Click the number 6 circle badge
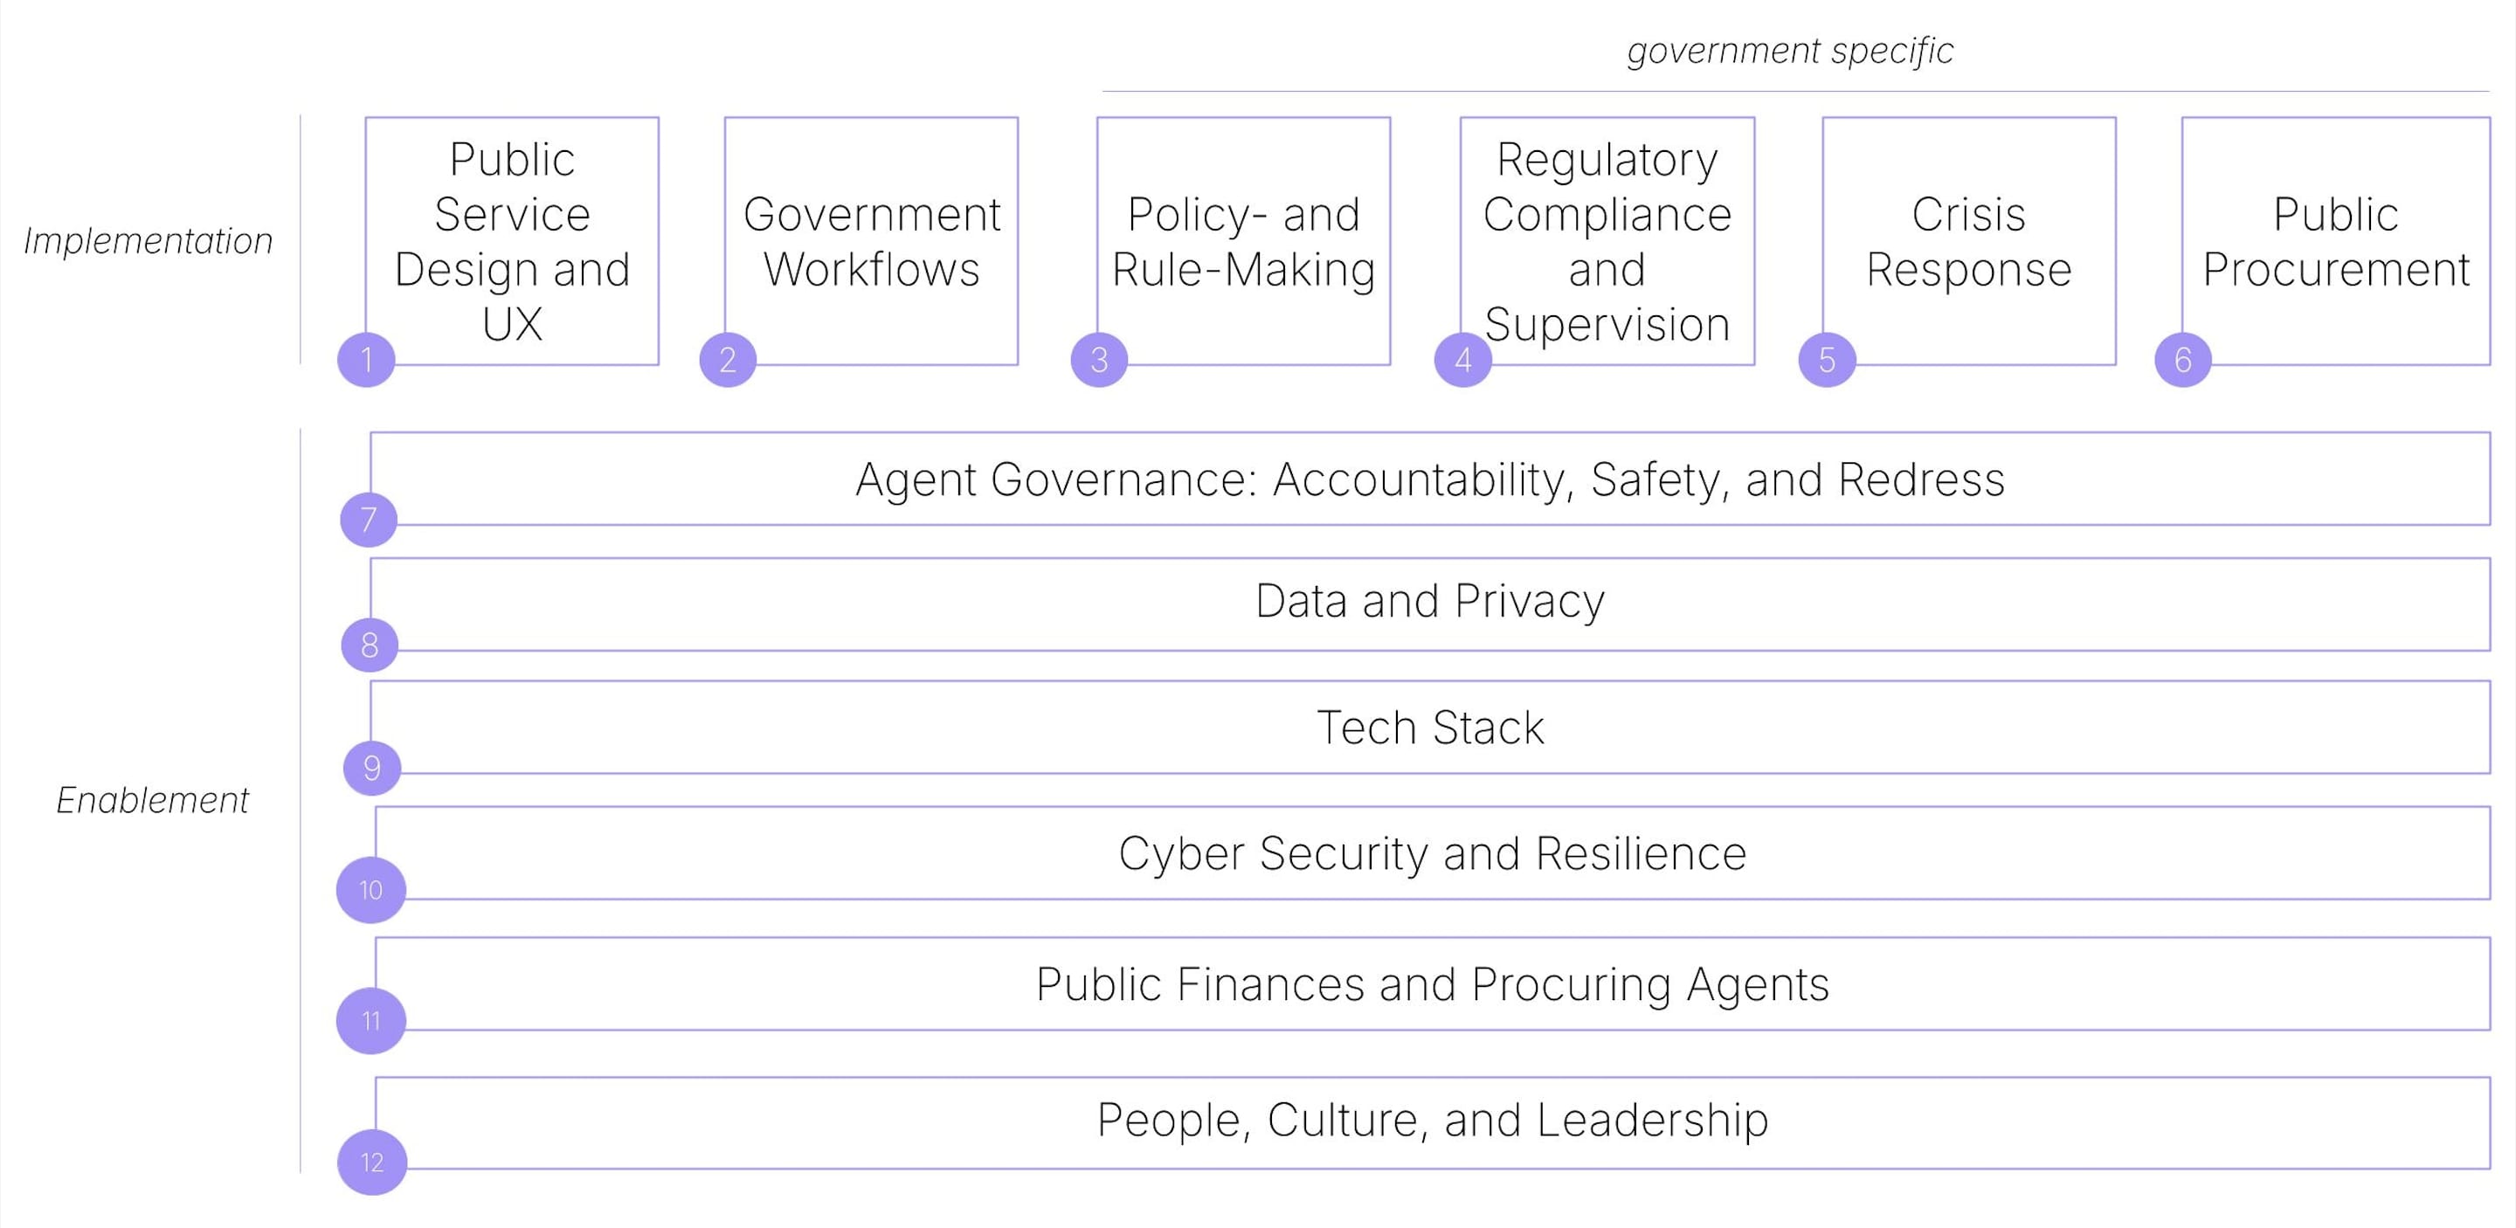The width and height of the screenshot is (2516, 1228). pos(2182,360)
